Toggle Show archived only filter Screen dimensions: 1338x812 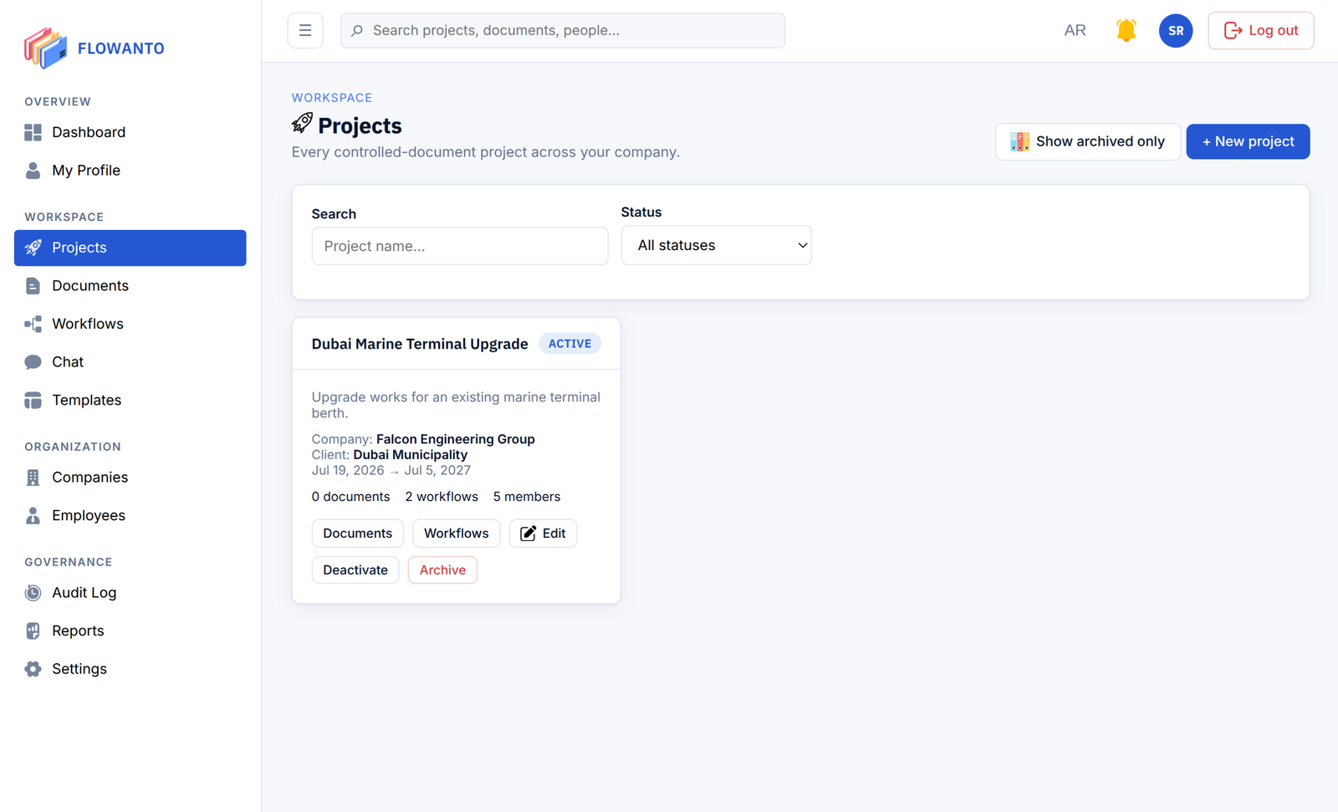coord(1087,141)
